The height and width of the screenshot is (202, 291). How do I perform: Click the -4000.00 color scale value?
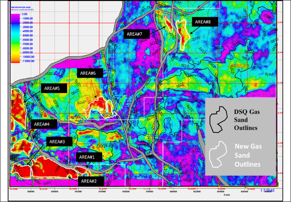point(27,31)
